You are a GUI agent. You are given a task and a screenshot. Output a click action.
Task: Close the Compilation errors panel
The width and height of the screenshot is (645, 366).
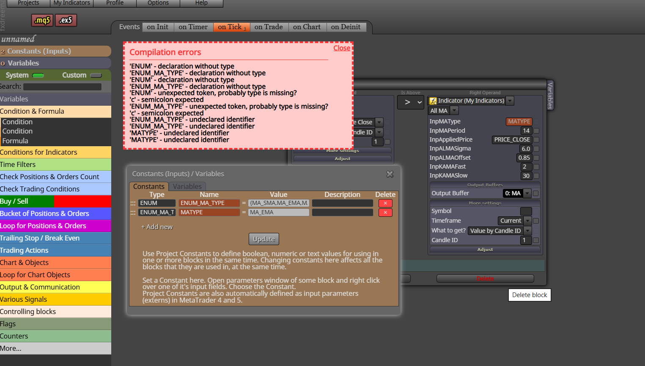[x=342, y=48]
